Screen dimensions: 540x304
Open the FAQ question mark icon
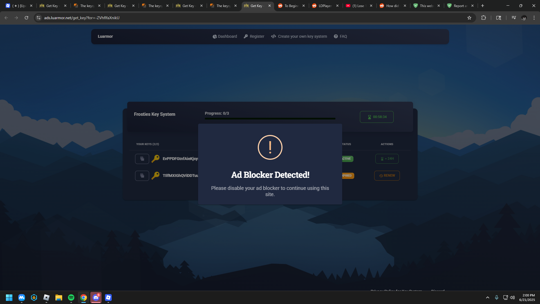335,36
